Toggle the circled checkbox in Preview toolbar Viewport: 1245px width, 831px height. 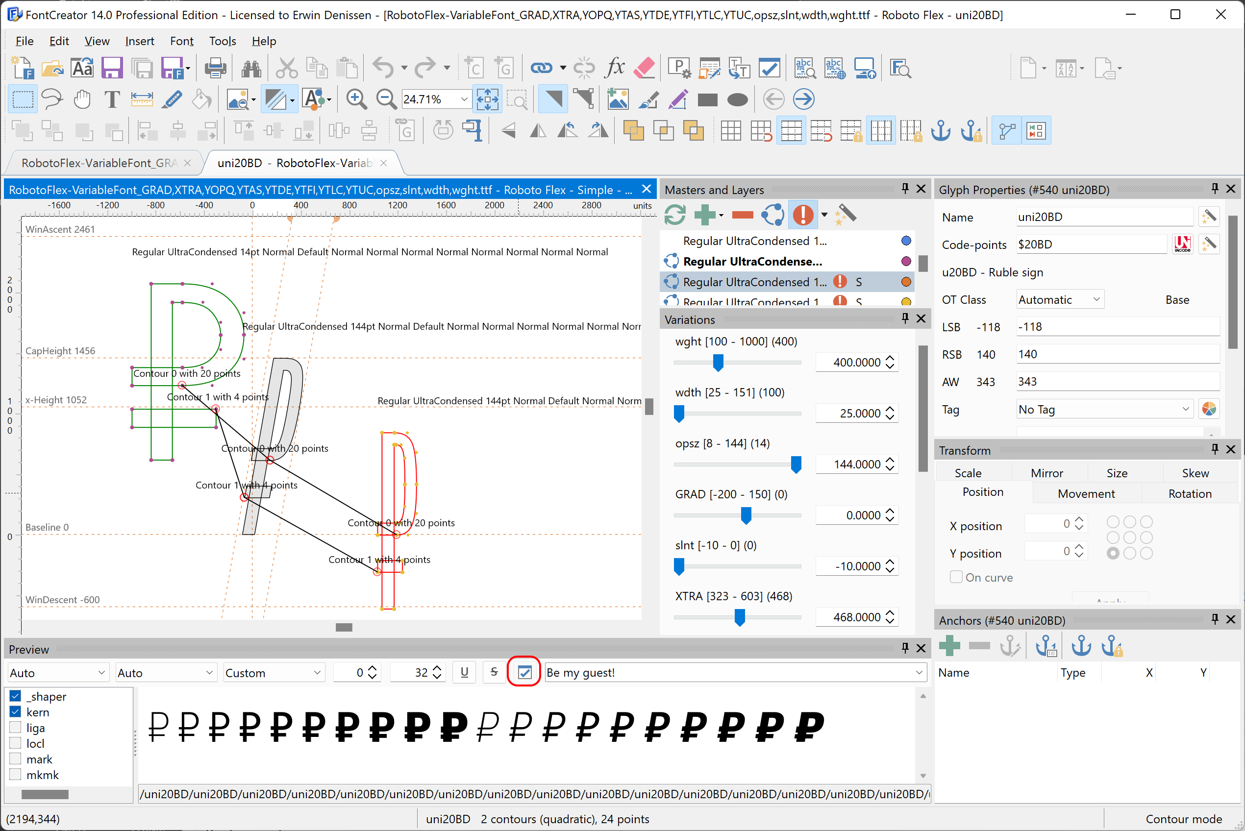(x=524, y=672)
